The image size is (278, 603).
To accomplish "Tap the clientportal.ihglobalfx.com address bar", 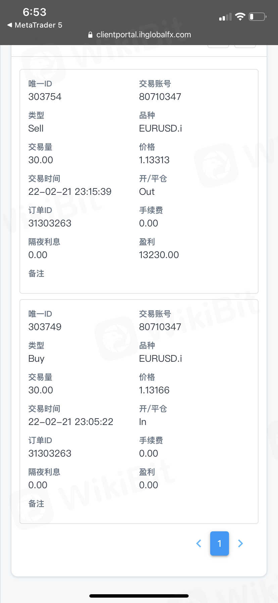I will click(143, 35).
